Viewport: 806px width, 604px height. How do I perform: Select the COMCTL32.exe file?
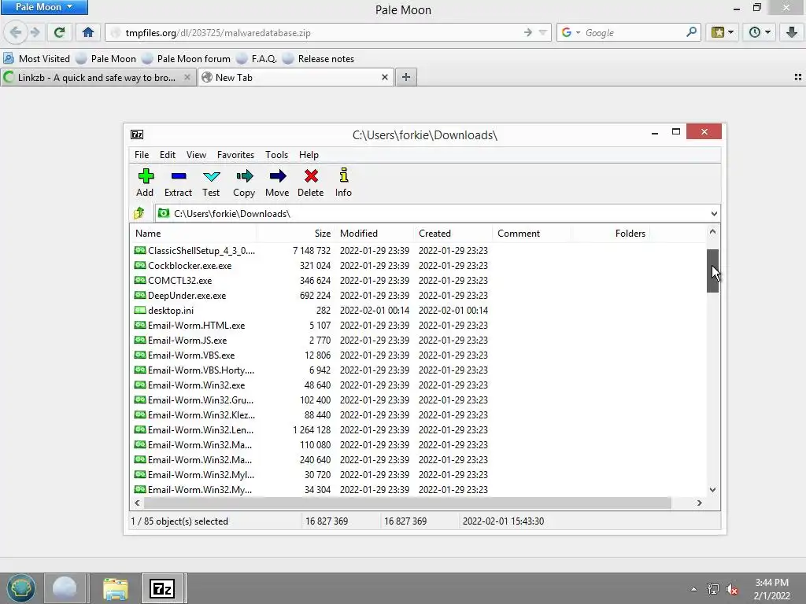point(179,281)
